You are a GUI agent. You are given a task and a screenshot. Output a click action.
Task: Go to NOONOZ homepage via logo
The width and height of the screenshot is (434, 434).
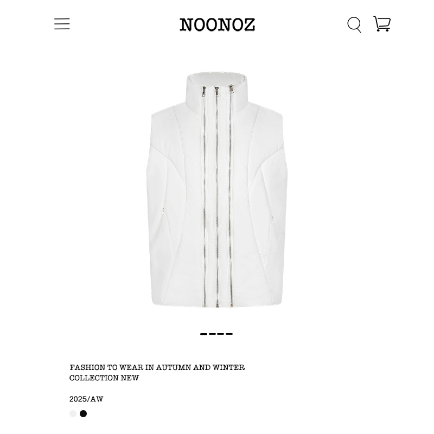[218, 24]
